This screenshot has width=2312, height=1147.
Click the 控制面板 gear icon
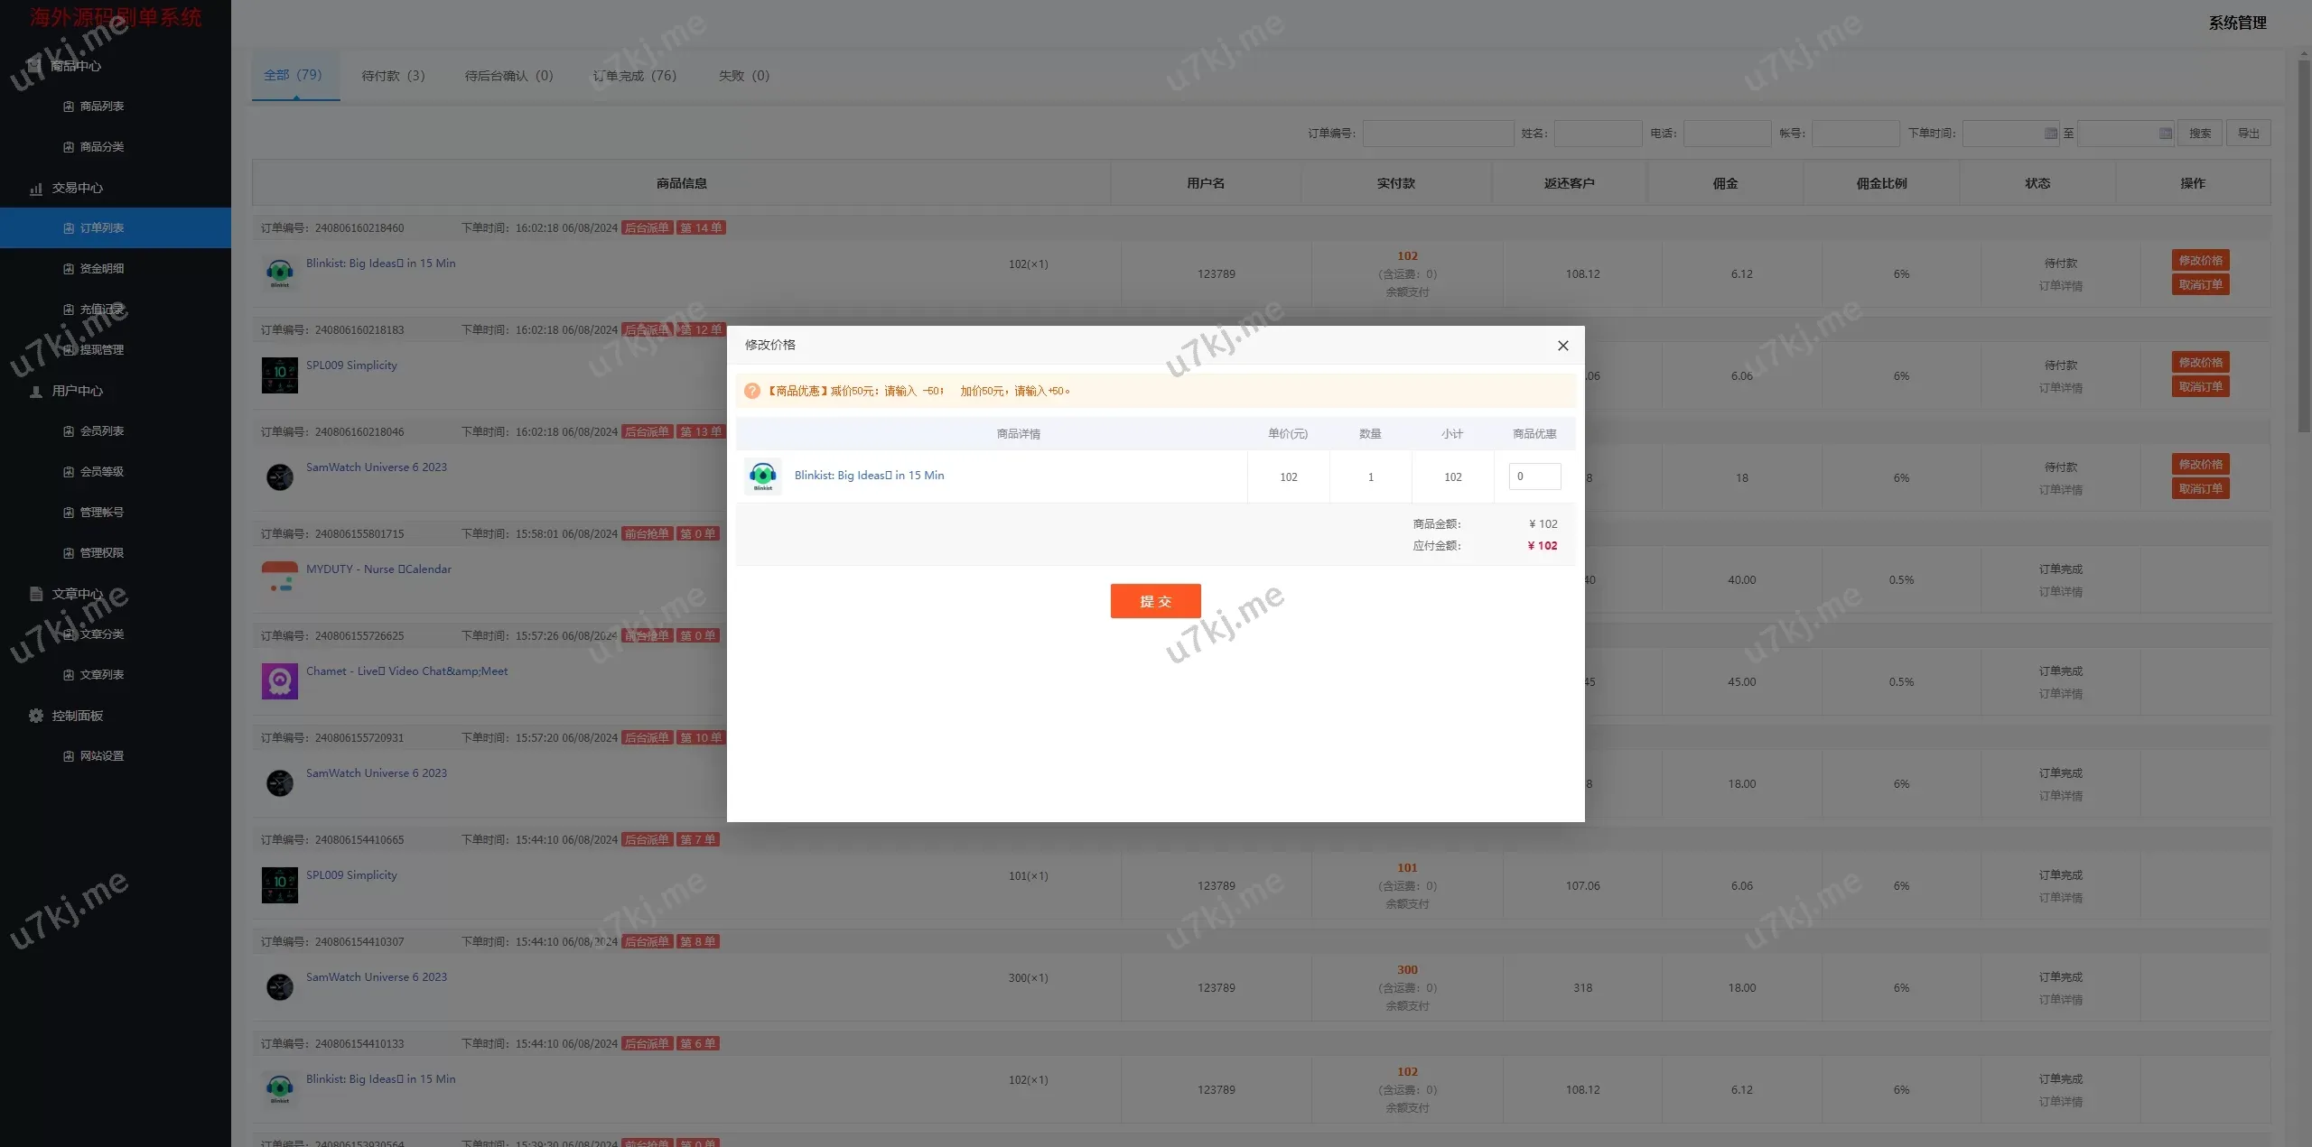[x=36, y=716]
